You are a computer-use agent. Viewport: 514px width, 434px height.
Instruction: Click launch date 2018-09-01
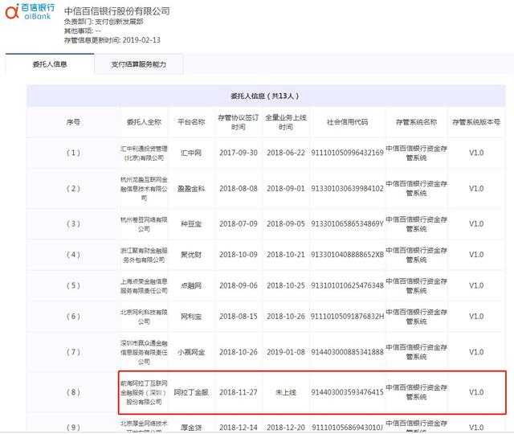286,189
